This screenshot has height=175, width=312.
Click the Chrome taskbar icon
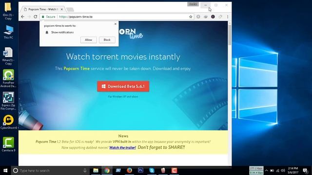(107, 171)
